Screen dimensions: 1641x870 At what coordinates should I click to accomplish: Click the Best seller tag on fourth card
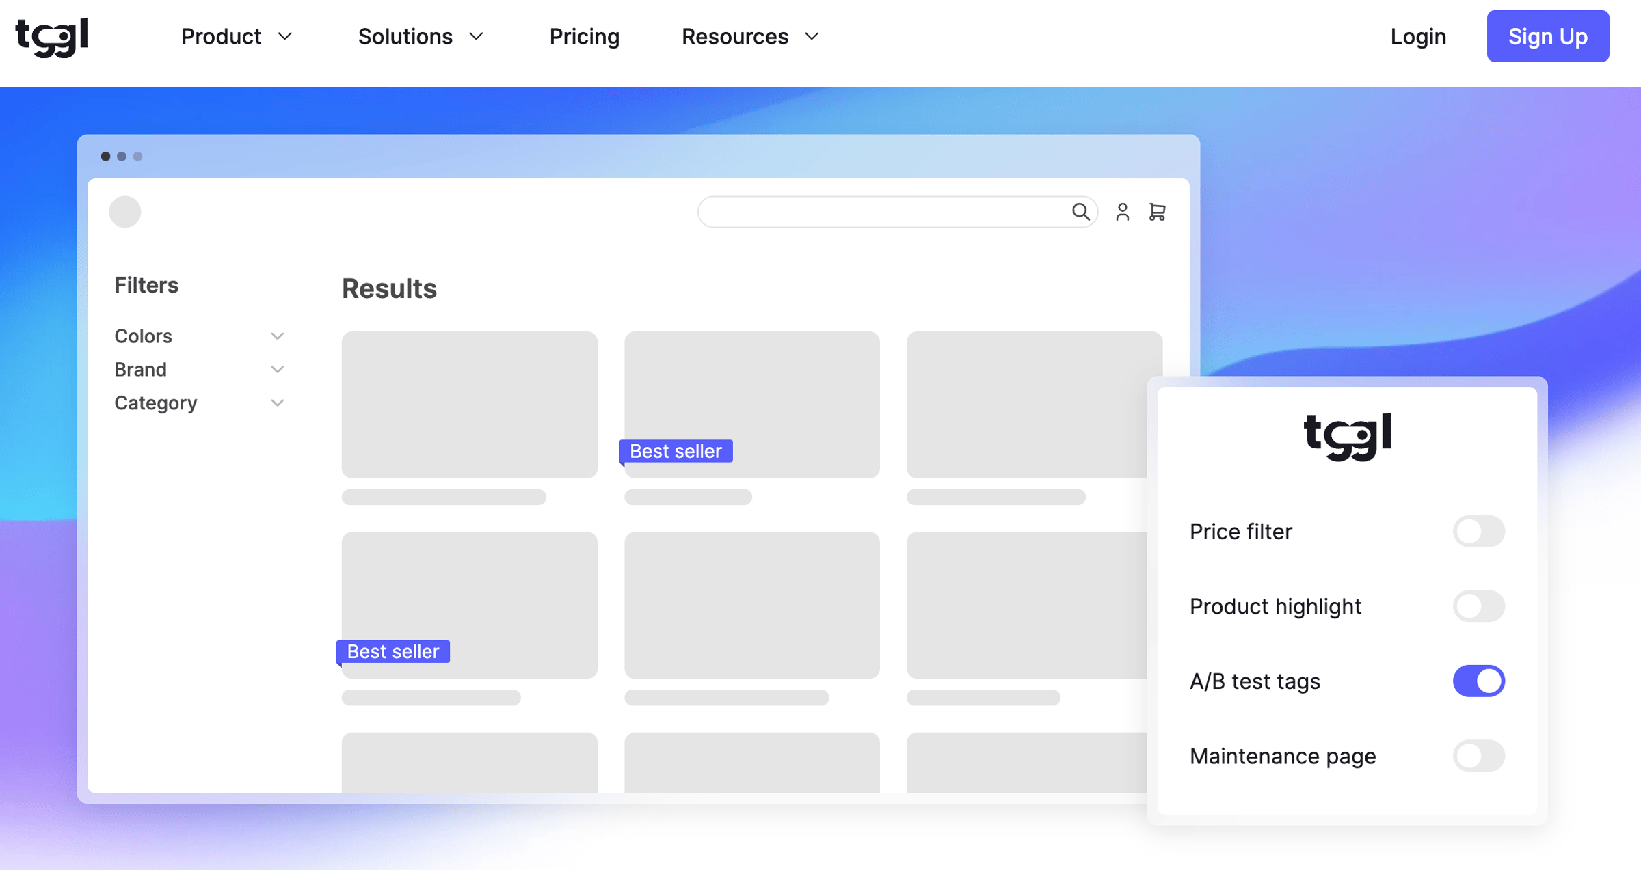point(392,651)
